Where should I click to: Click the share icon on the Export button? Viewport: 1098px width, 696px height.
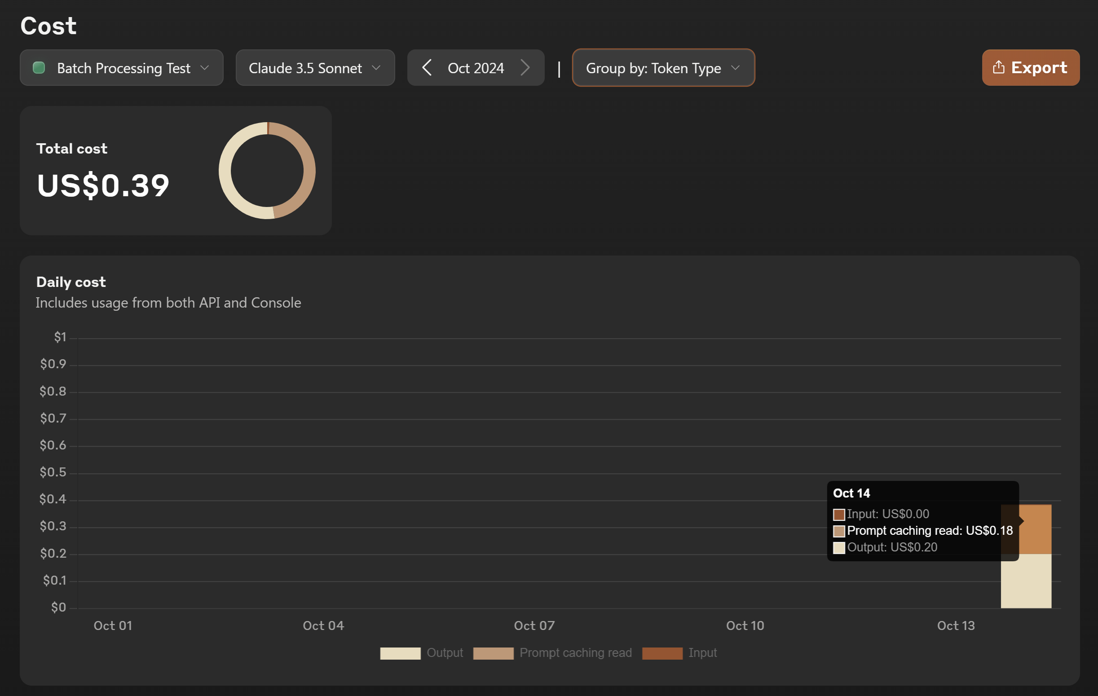pyautogui.click(x=998, y=67)
